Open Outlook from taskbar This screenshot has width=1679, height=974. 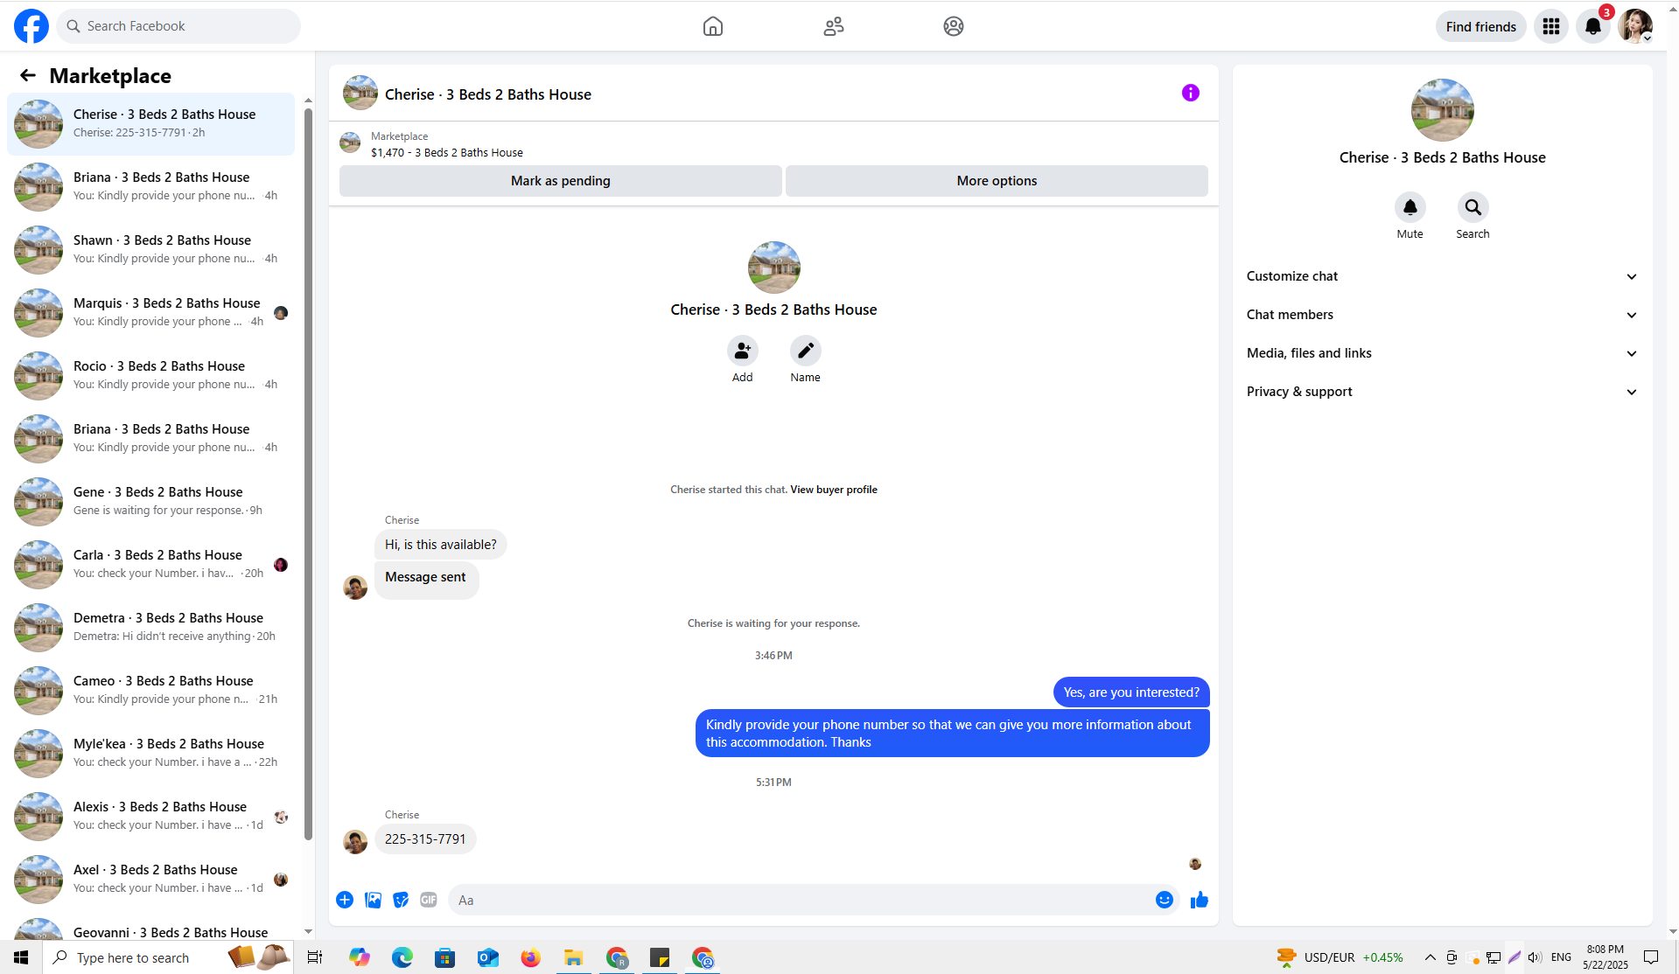pyautogui.click(x=488, y=957)
